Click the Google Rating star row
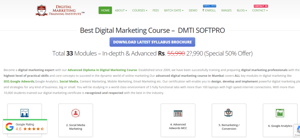Viewport: 300px width, 138px height. point(34,129)
